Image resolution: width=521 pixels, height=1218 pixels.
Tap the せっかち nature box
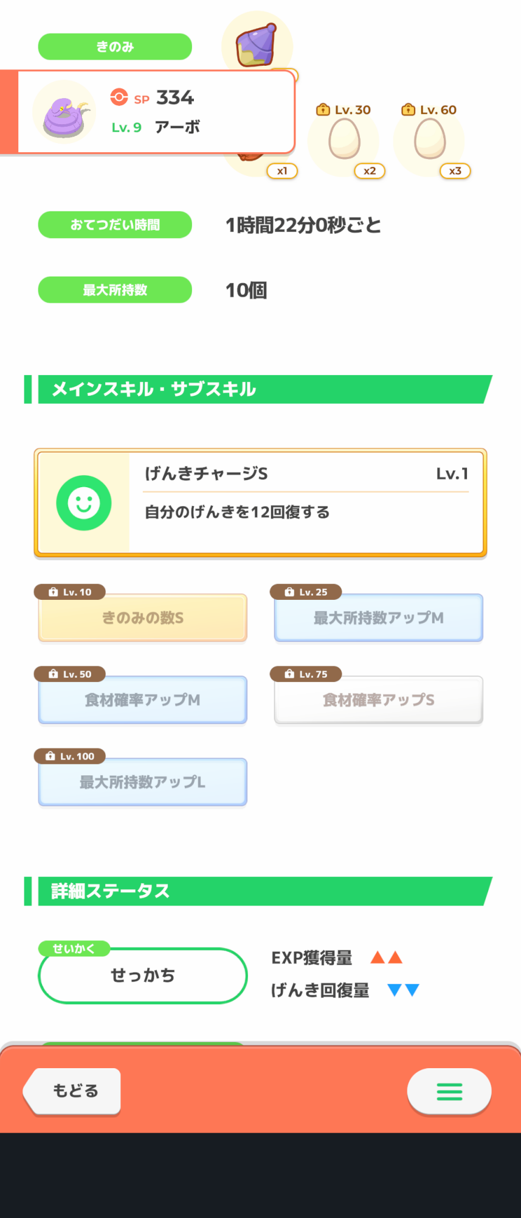pos(143,976)
